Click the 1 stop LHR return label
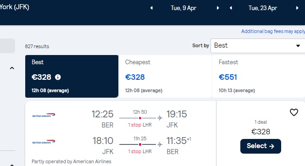This screenshot has height=166, width=305. pyautogui.click(x=140, y=151)
